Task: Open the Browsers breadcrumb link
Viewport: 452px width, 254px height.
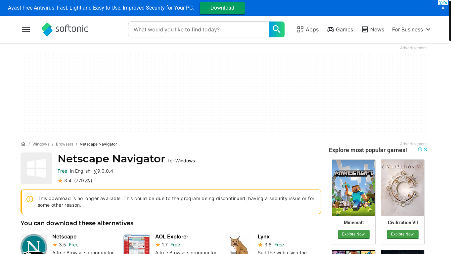Action: [x=65, y=144]
